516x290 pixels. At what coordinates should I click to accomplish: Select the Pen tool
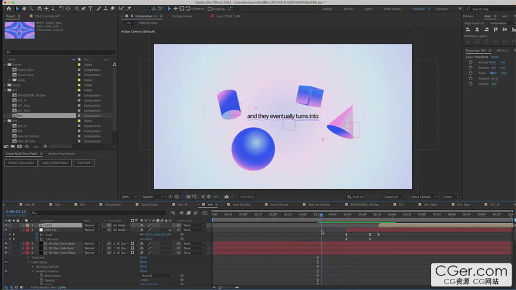(x=84, y=9)
